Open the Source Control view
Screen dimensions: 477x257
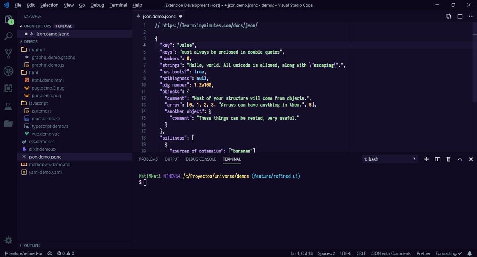click(8, 53)
